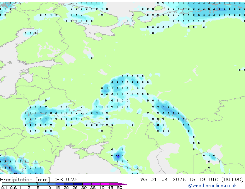Click the '8' precipitation value near top right
Viewport: 245px width, 189px height.
pyautogui.click(x=219, y=9)
